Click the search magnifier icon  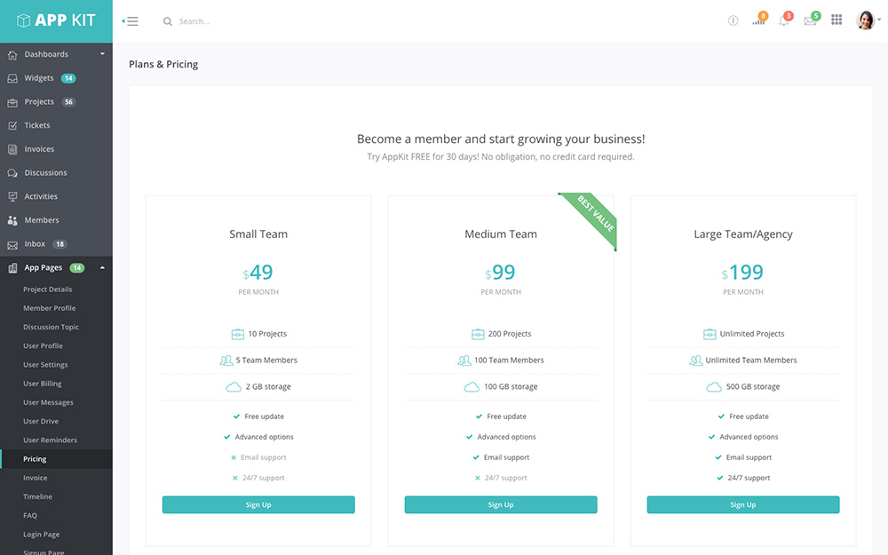click(168, 21)
